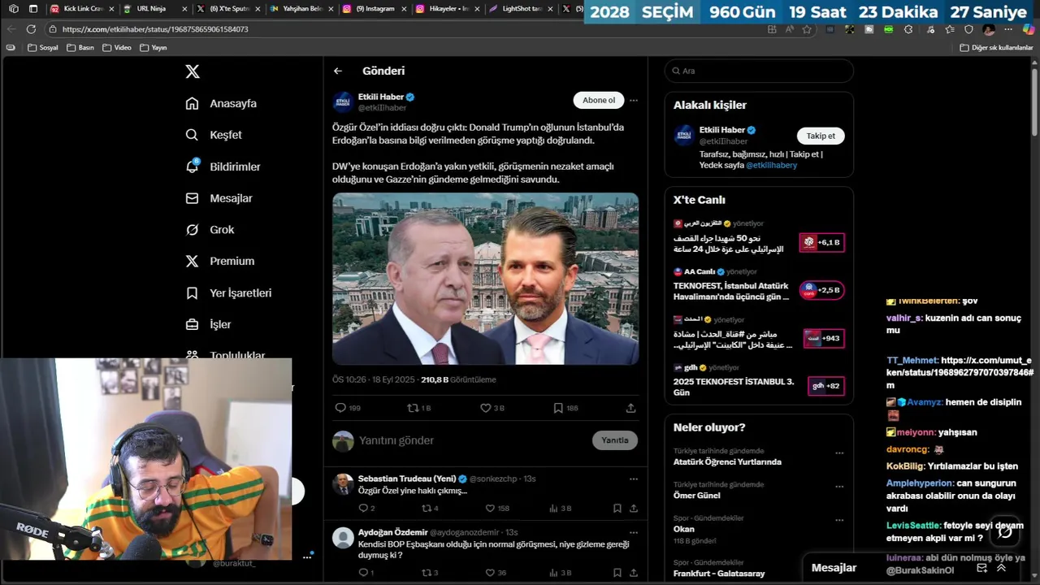
Task: Open the Edge Copilot icon
Action: pos(1029,29)
